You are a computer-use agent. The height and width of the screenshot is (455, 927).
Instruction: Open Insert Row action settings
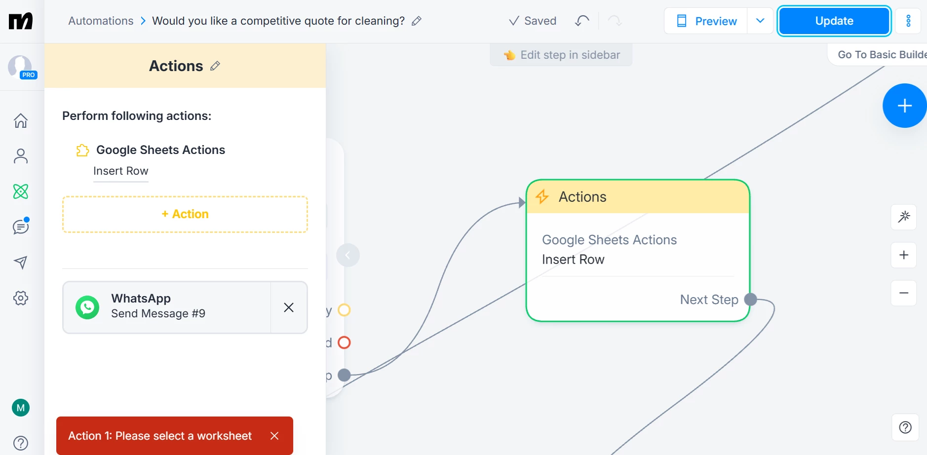pos(121,171)
